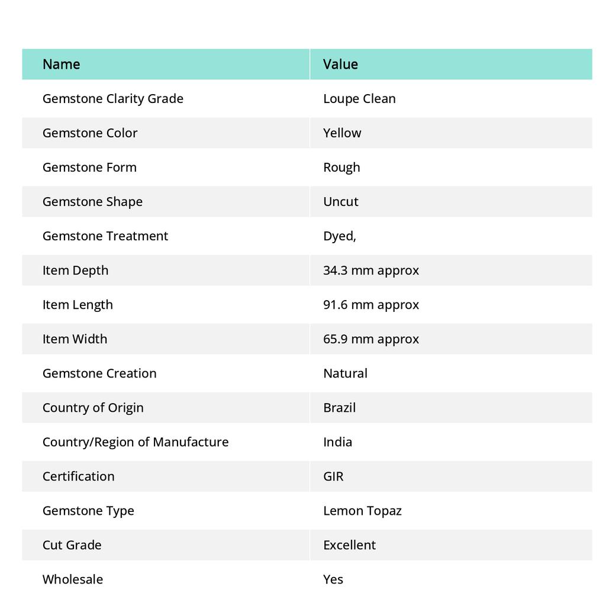Click the 65.9 mm approx width value
Image resolution: width=606 pixels, height=606 pixels.
point(371,339)
